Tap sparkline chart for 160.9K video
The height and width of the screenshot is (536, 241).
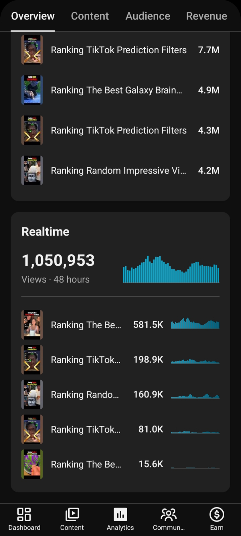click(x=195, y=395)
